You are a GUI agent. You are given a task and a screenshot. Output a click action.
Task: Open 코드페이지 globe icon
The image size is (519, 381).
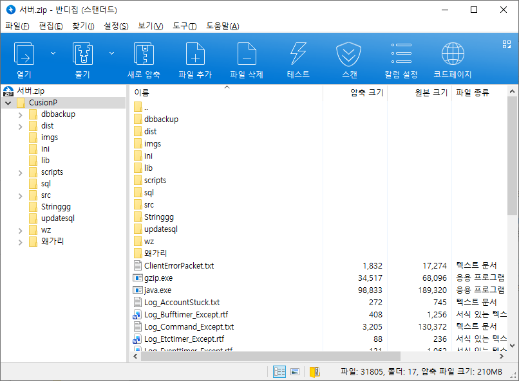click(x=453, y=53)
